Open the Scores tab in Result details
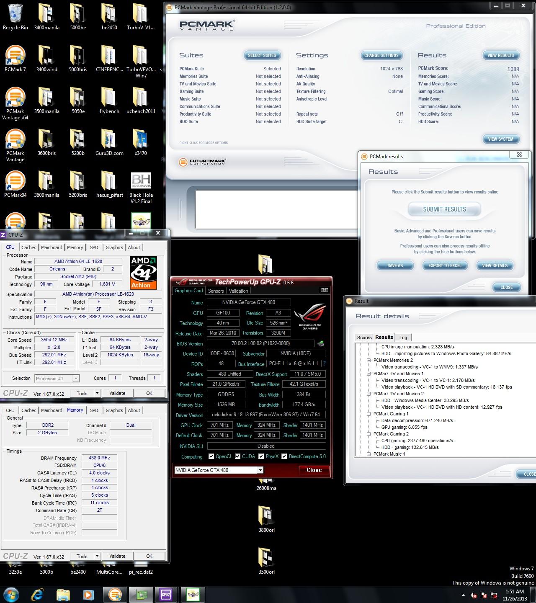The width and height of the screenshot is (536, 603). tap(364, 338)
